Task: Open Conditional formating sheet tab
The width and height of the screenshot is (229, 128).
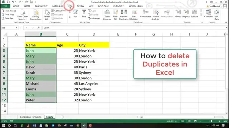Action: [31, 117]
